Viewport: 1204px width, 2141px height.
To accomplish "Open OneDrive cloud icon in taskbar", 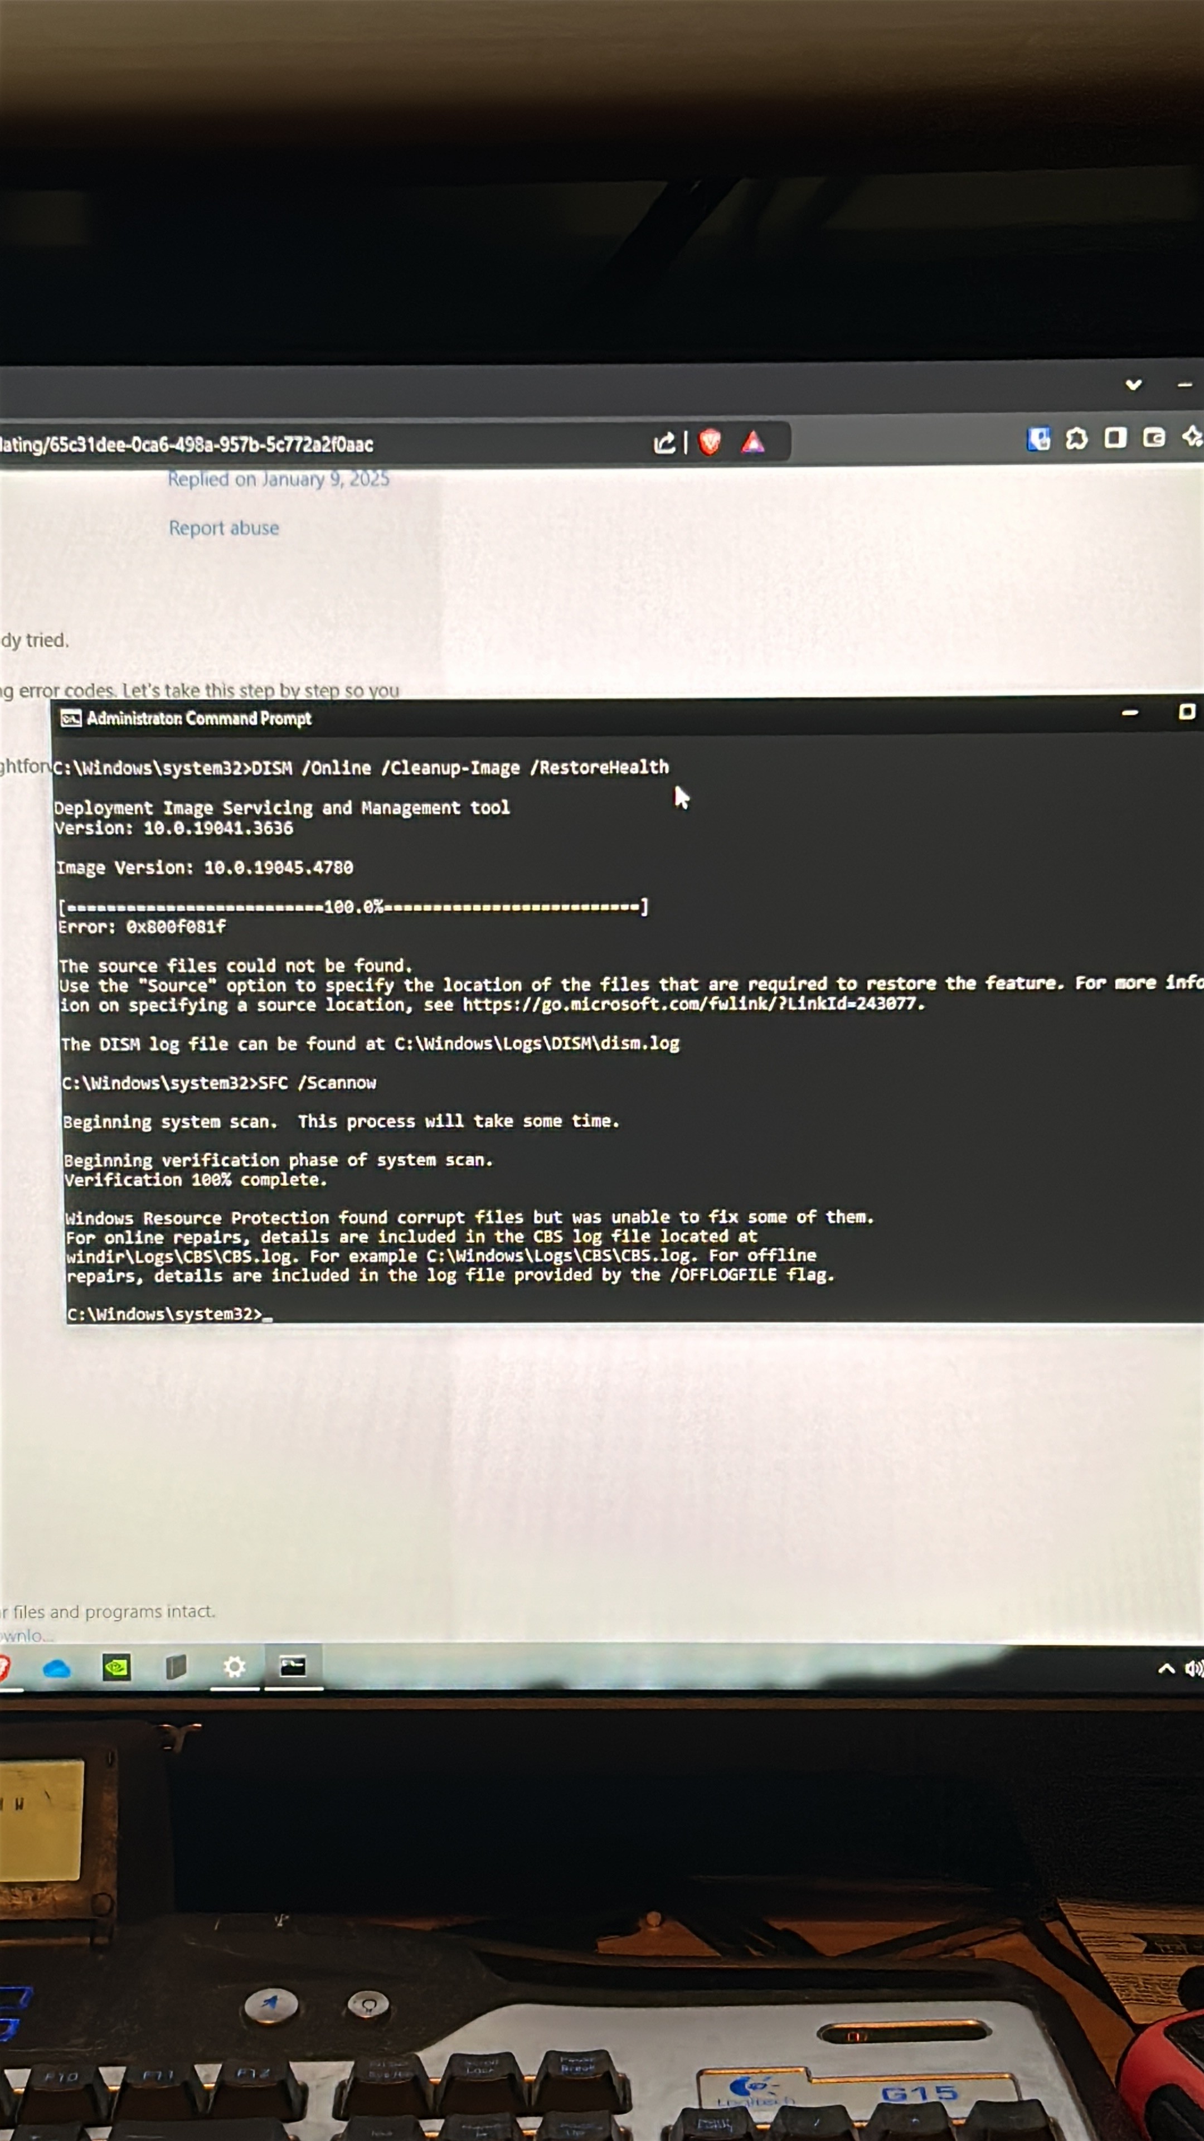I will point(56,1668).
